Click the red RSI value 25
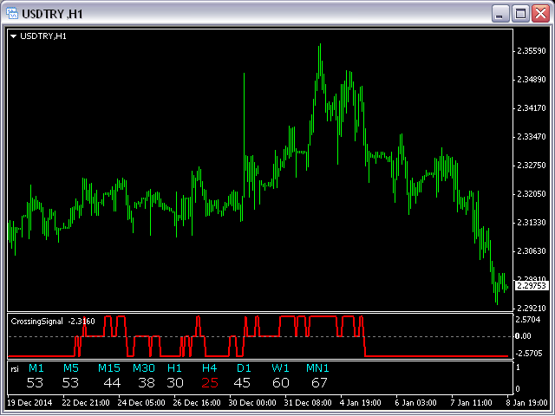 (210, 382)
